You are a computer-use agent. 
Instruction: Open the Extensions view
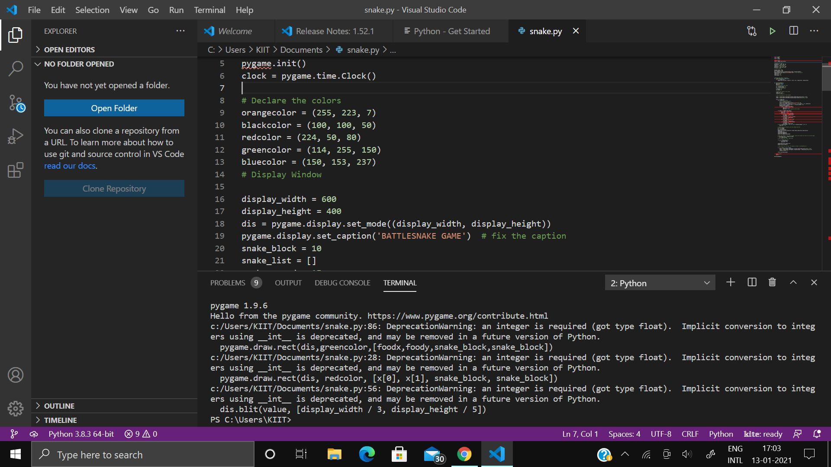click(16, 170)
